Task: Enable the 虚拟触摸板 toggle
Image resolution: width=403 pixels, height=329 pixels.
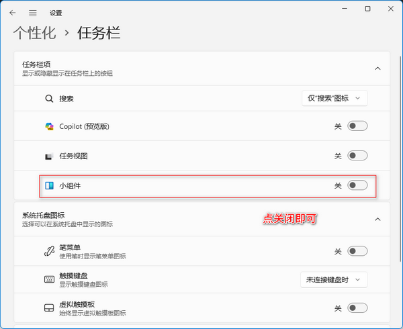Action: tap(357, 308)
